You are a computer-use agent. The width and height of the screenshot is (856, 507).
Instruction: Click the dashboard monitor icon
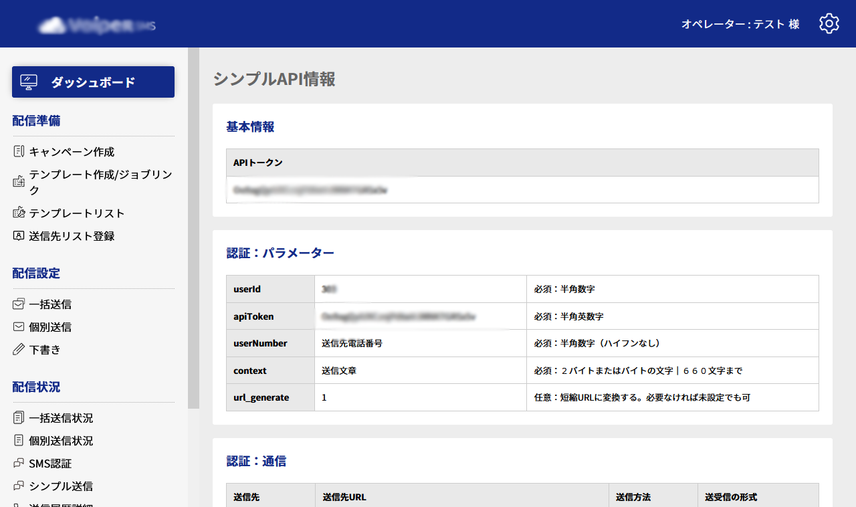click(x=29, y=82)
